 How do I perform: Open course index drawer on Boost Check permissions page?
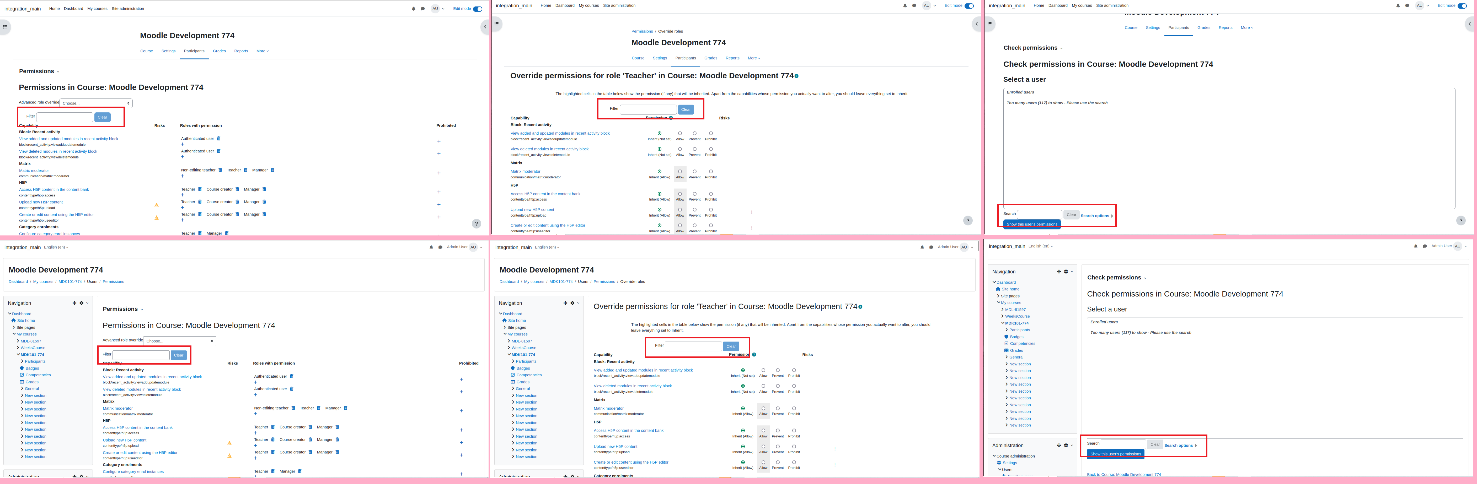[x=990, y=24]
